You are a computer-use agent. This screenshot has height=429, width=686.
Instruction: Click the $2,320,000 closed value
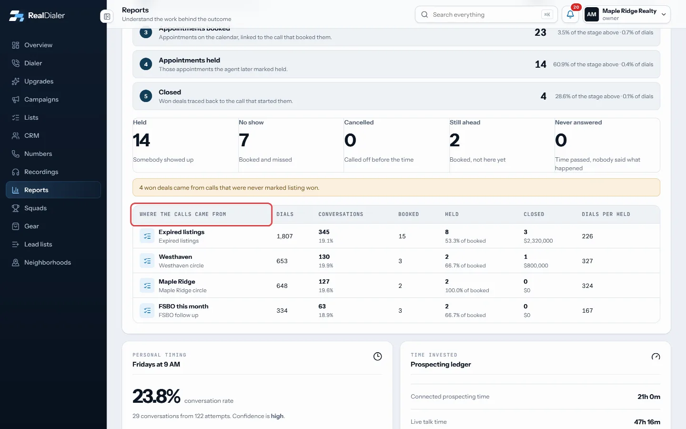click(538, 241)
